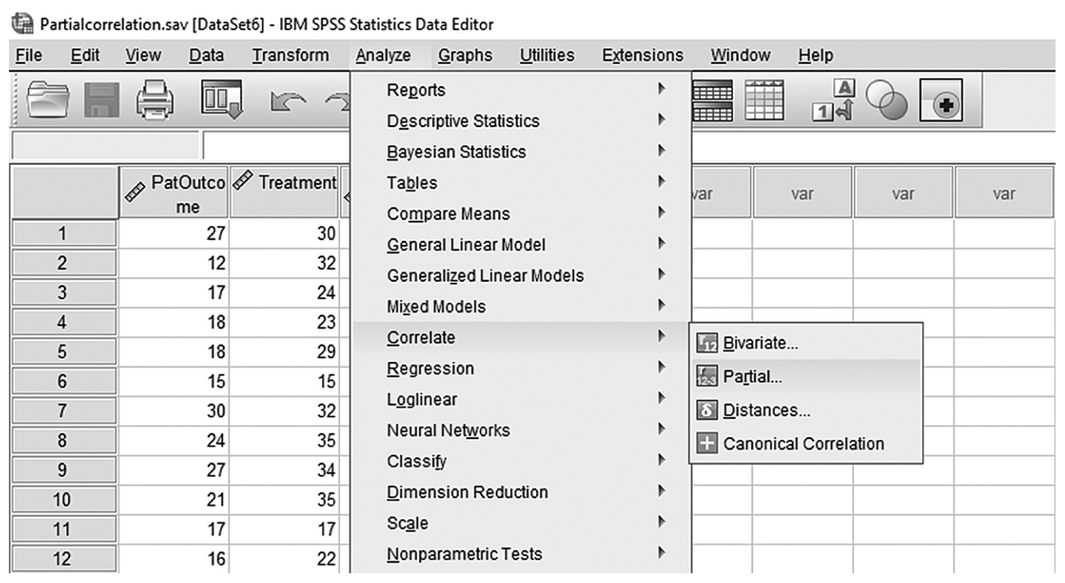This screenshot has height=583, width=1065.
Task: Open data document folder icon
Action: 48,100
